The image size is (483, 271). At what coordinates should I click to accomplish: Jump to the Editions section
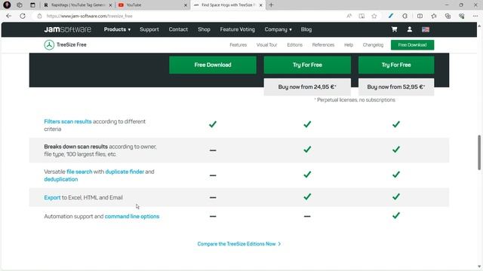tap(294, 45)
